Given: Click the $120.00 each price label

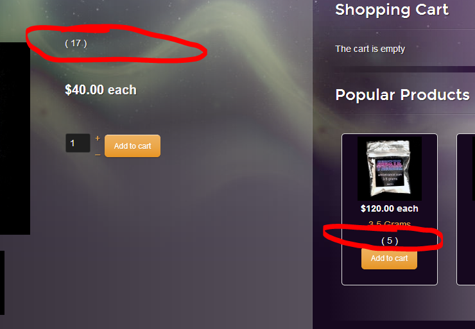Looking at the screenshot, I should [x=389, y=208].
